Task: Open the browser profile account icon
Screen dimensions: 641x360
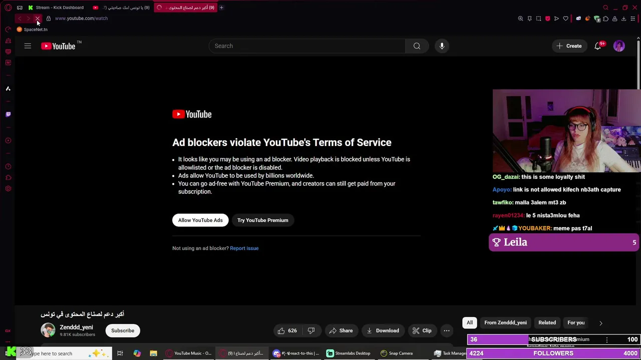Action: pyautogui.click(x=614, y=18)
